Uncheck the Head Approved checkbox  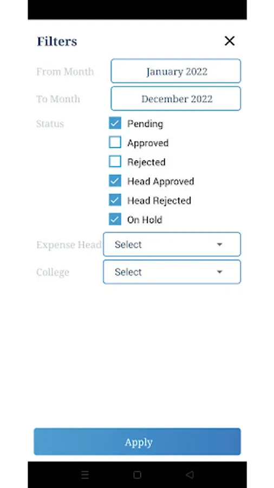(115, 181)
